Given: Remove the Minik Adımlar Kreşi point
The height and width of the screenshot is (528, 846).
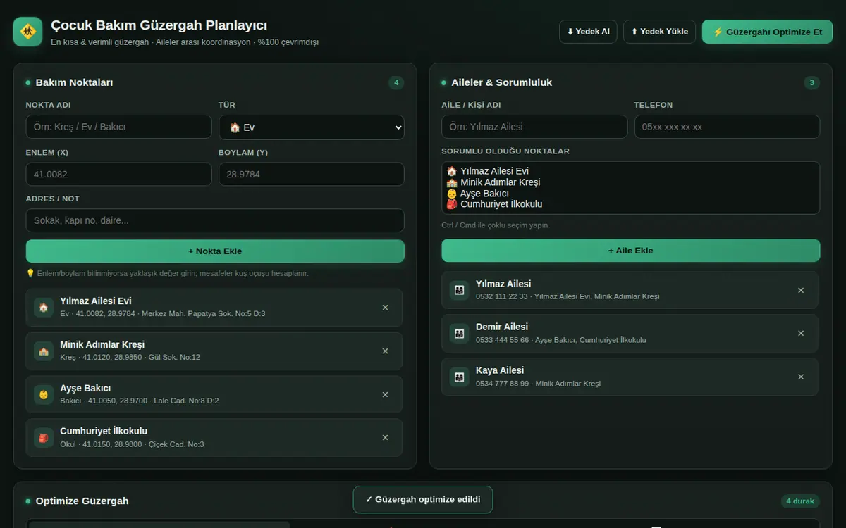Looking at the screenshot, I should click(385, 351).
